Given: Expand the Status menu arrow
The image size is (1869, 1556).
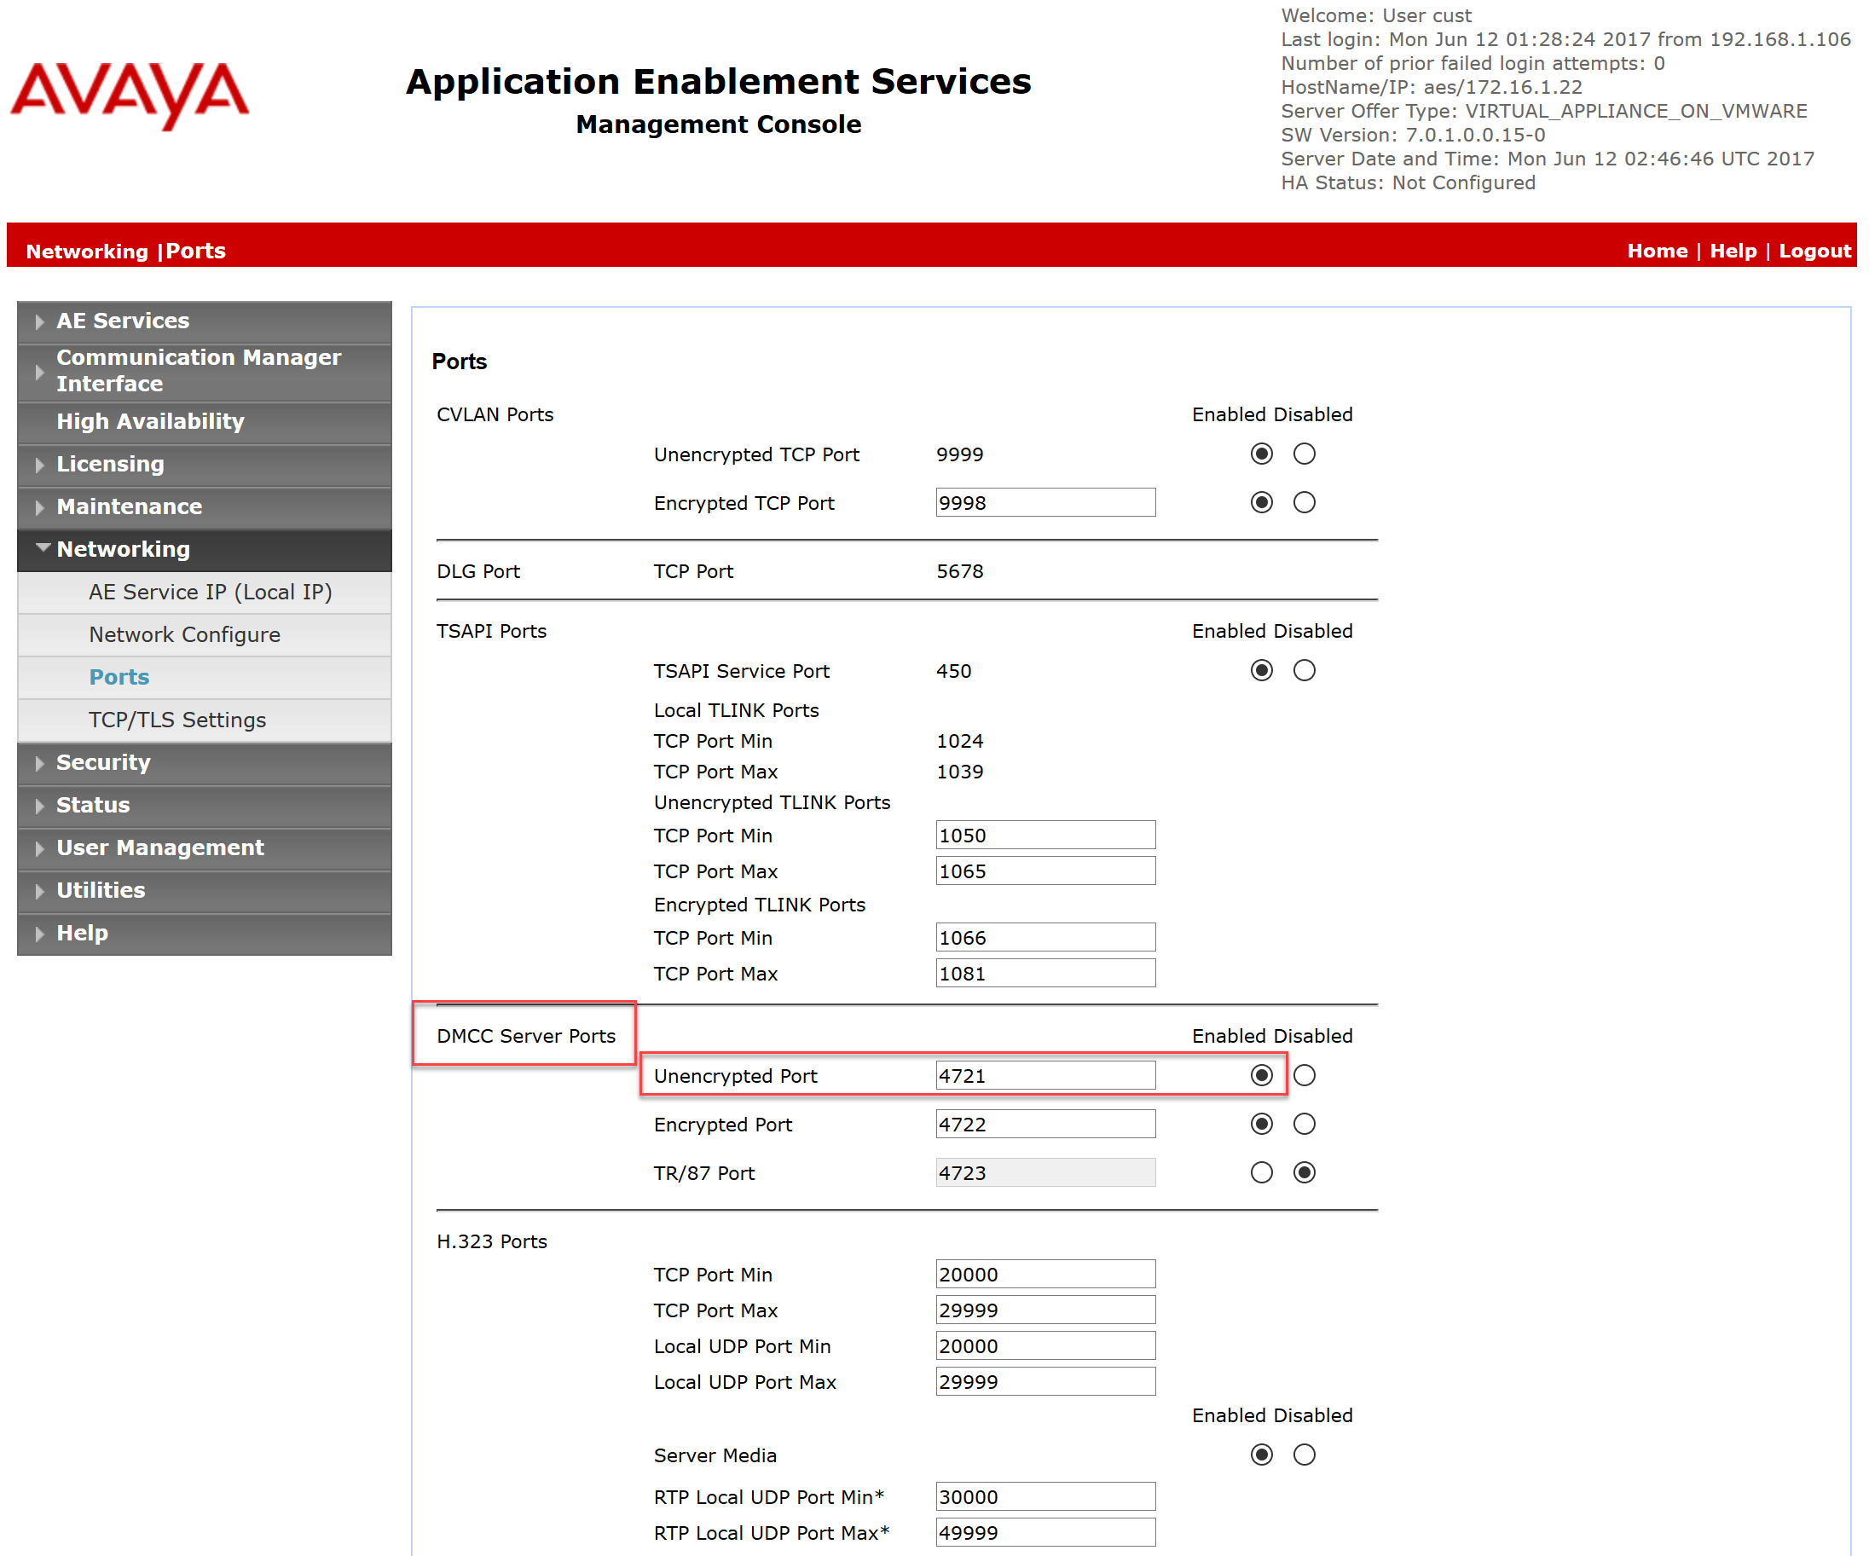Looking at the screenshot, I should pos(39,807).
